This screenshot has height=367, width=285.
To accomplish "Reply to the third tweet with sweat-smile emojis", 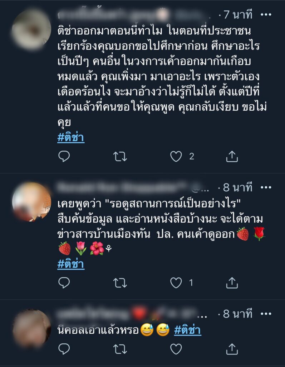I will coord(64,349).
